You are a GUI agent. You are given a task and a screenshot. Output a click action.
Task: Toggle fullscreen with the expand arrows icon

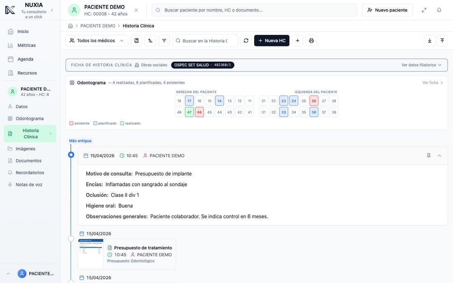(x=424, y=10)
